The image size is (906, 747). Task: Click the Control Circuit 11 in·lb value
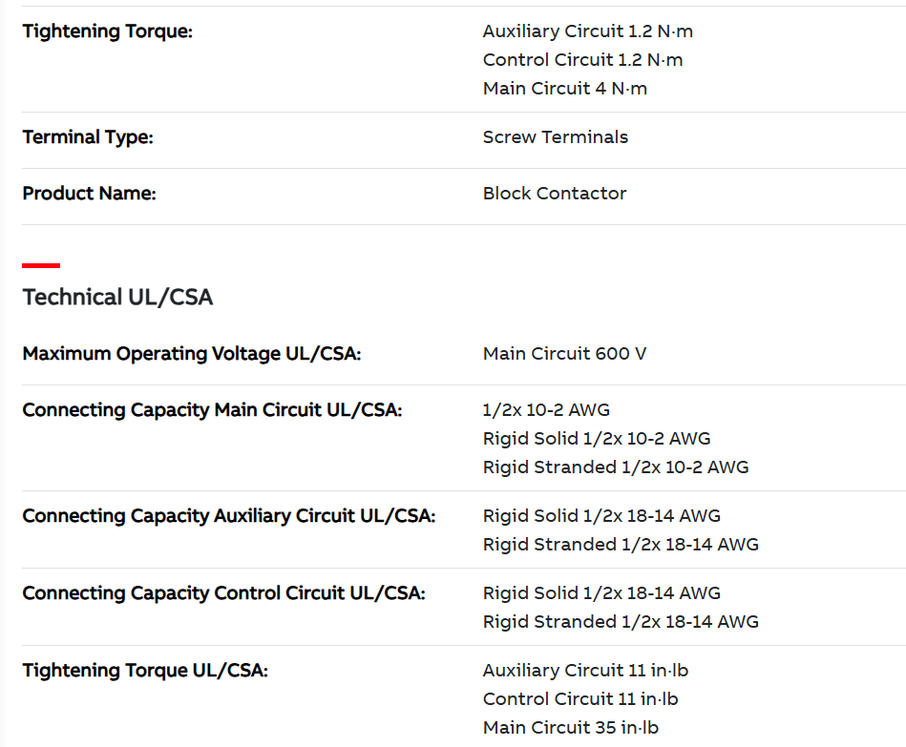tap(580, 699)
